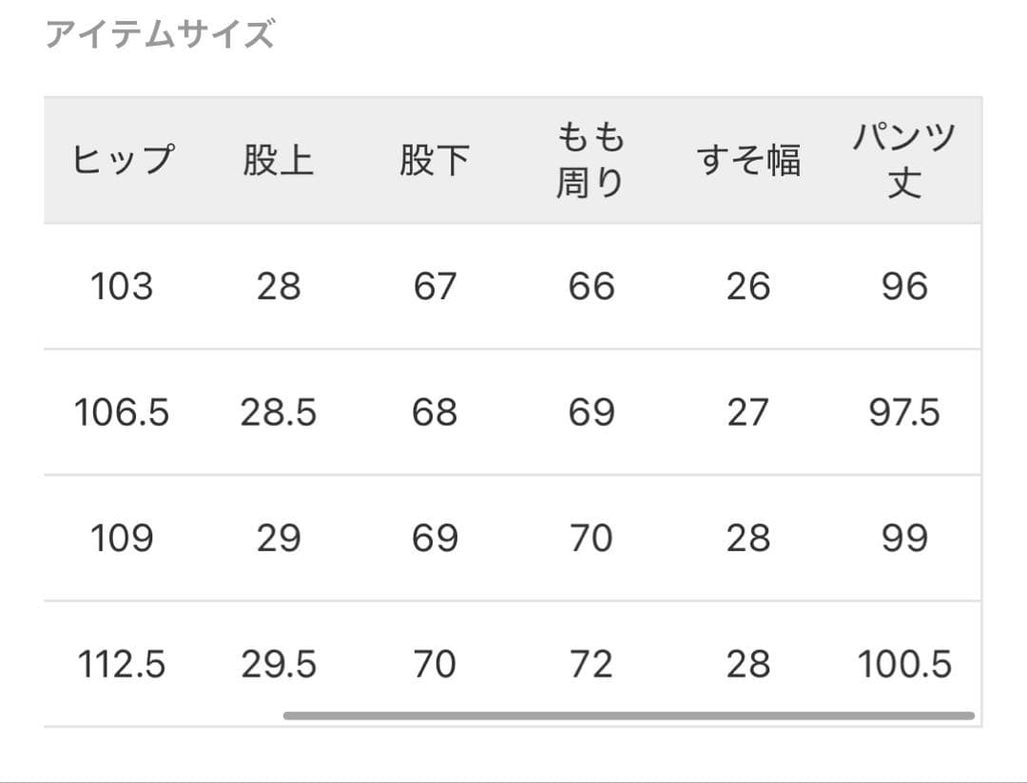Tap the 29.5 rise value
This screenshot has height=783, width=1027.
pyautogui.click(x=278, y=664)
